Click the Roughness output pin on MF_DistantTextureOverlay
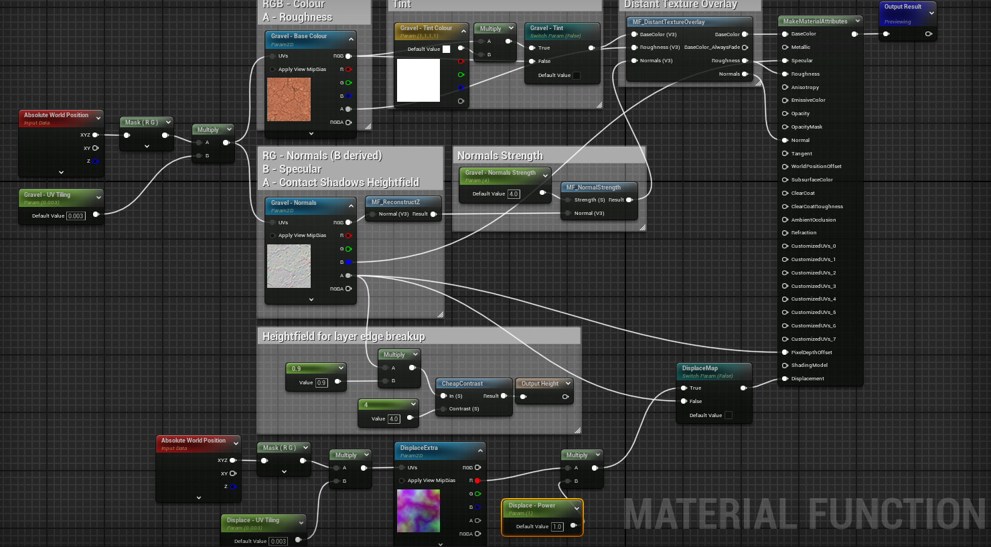991x547 pixels. (x=745, y=61)
